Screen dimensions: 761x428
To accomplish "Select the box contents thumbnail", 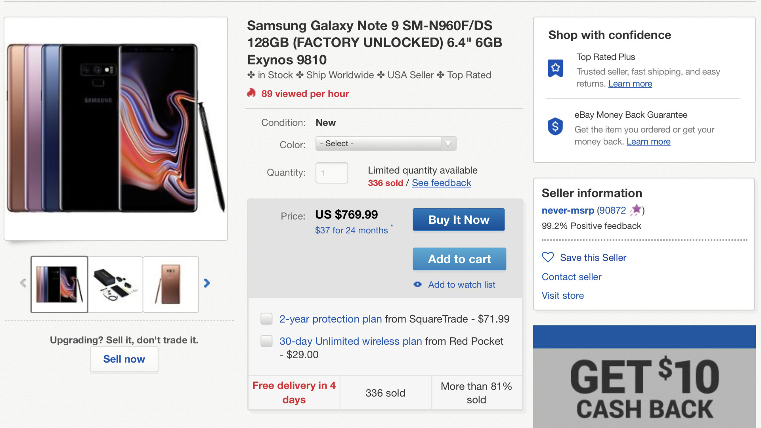I will (x=115, y=284).
